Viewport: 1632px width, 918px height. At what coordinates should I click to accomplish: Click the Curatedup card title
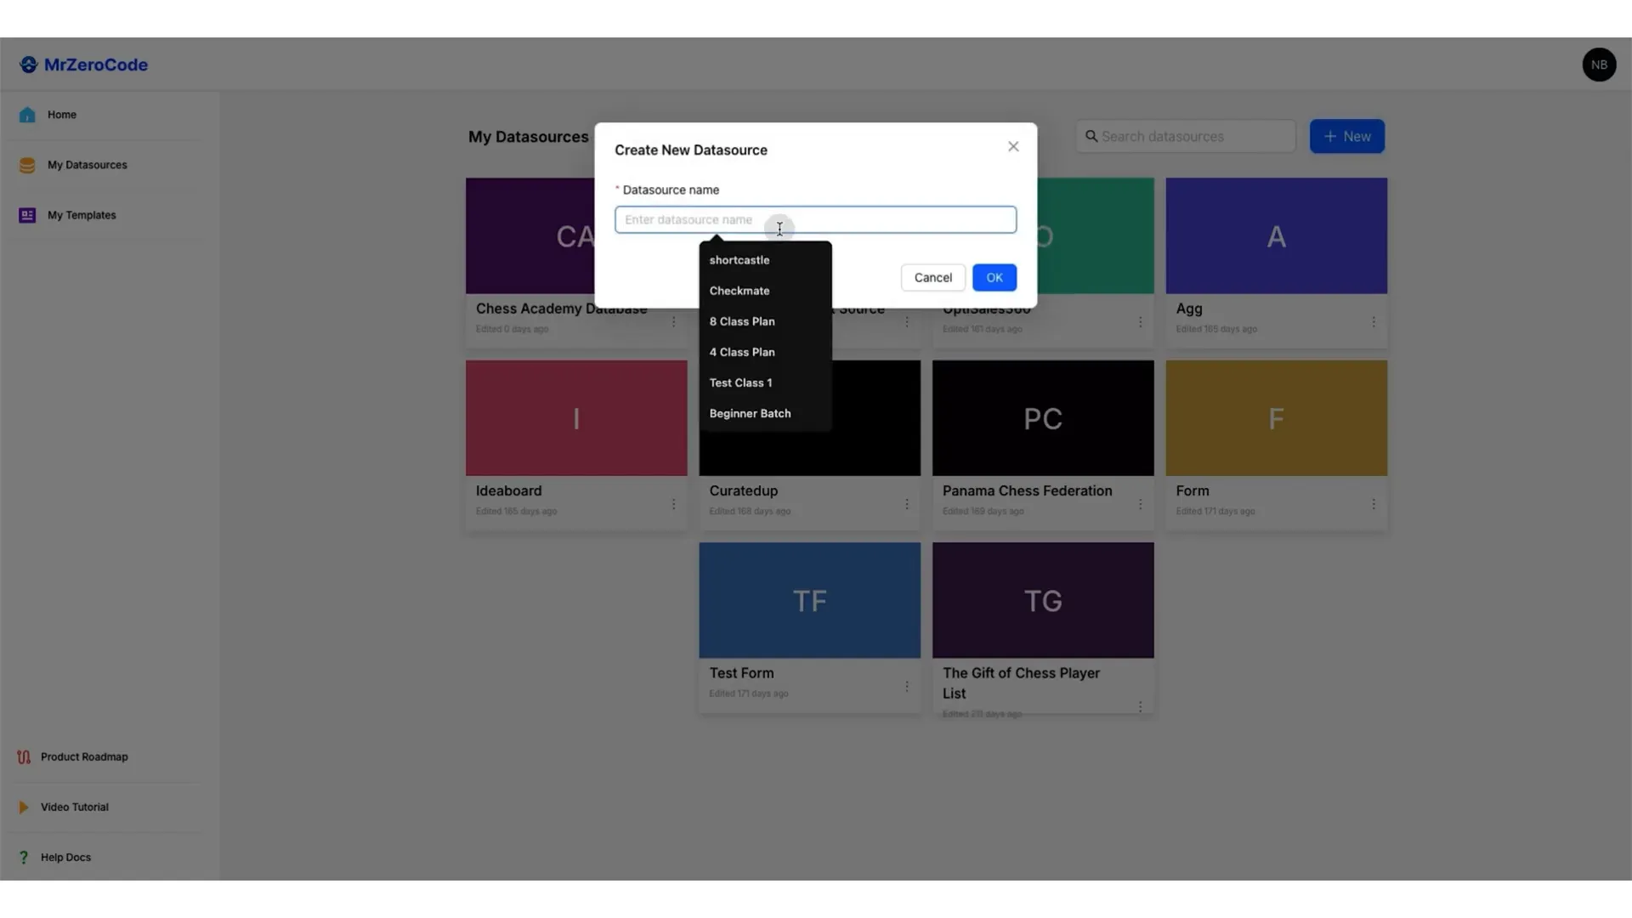click(x=743, y=490)
